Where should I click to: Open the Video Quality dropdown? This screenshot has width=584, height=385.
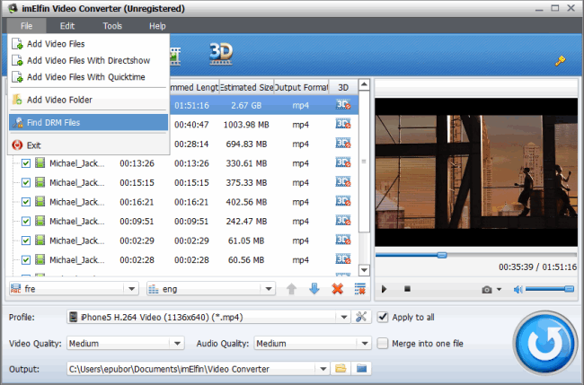click(x=177, y=344)
